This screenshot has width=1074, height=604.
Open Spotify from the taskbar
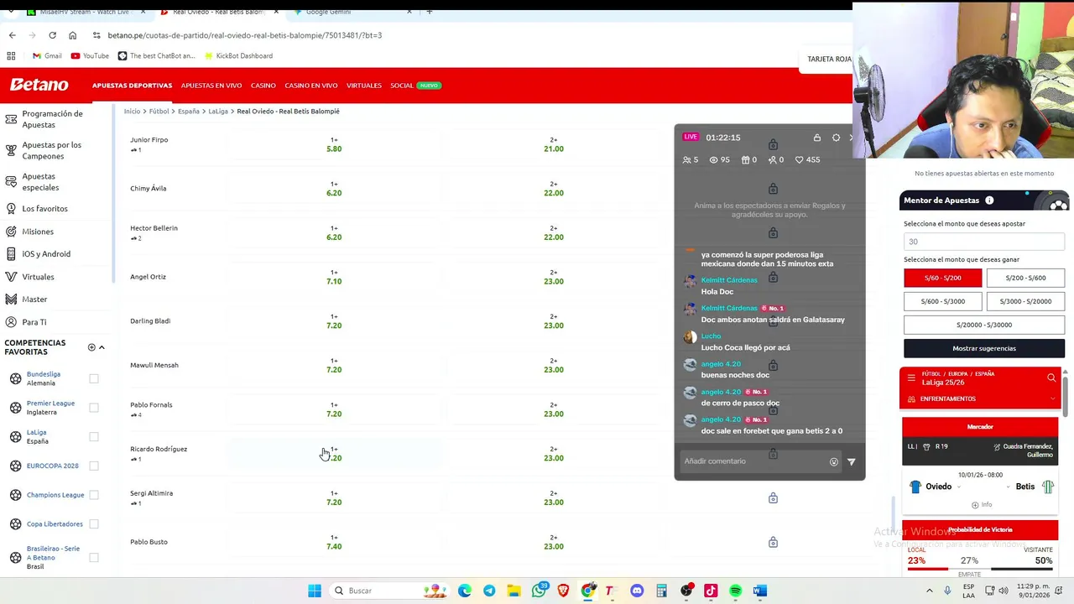click(x=736, y=591)
